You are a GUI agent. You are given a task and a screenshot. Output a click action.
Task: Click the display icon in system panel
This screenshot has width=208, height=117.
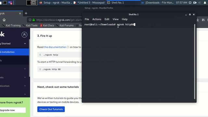coord(190,3)
